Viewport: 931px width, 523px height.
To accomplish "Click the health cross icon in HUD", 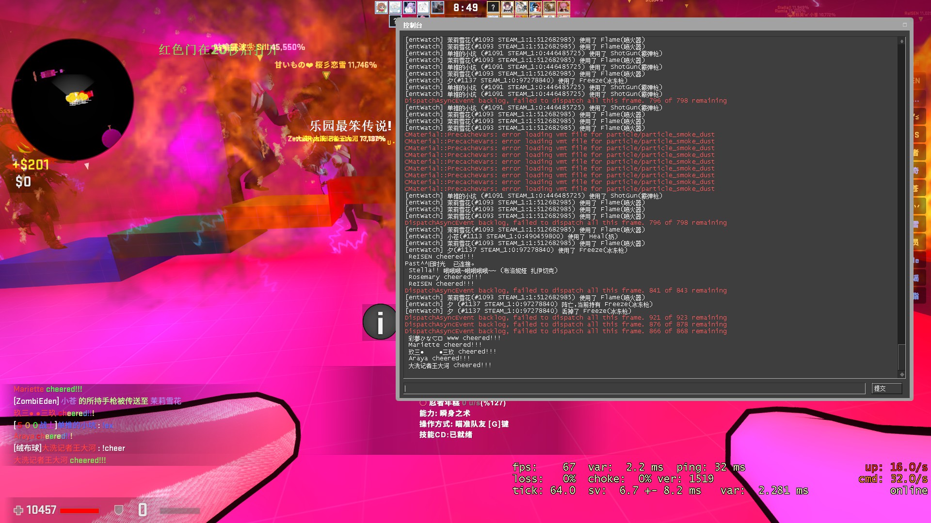I will coord(18,510).
